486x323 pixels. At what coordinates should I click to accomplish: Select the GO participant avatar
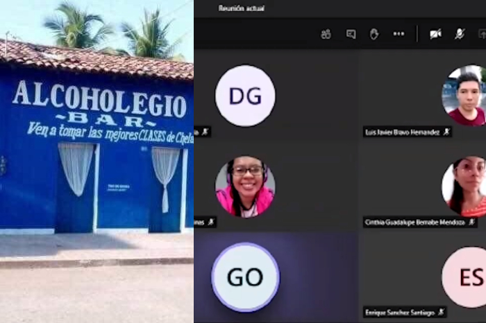[244, 277]
